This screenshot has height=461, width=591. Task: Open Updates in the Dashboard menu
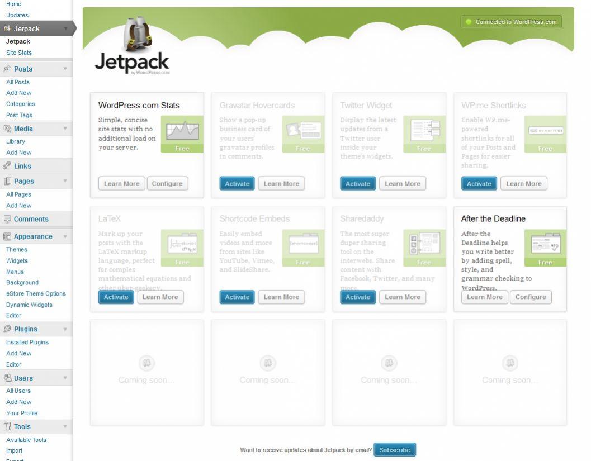tap(17, 15)
